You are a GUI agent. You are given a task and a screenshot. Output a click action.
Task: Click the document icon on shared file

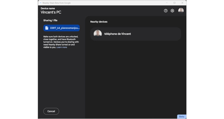tap(47, 28)
